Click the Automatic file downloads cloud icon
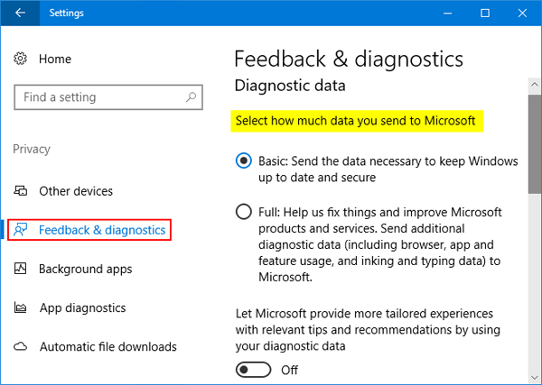 click(21, 346)
